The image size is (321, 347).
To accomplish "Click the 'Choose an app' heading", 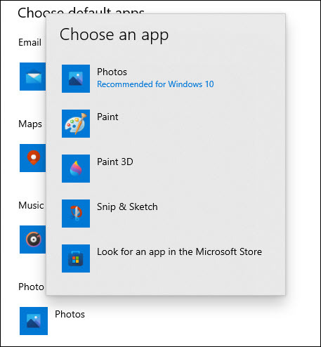I will tap(114, 35).
